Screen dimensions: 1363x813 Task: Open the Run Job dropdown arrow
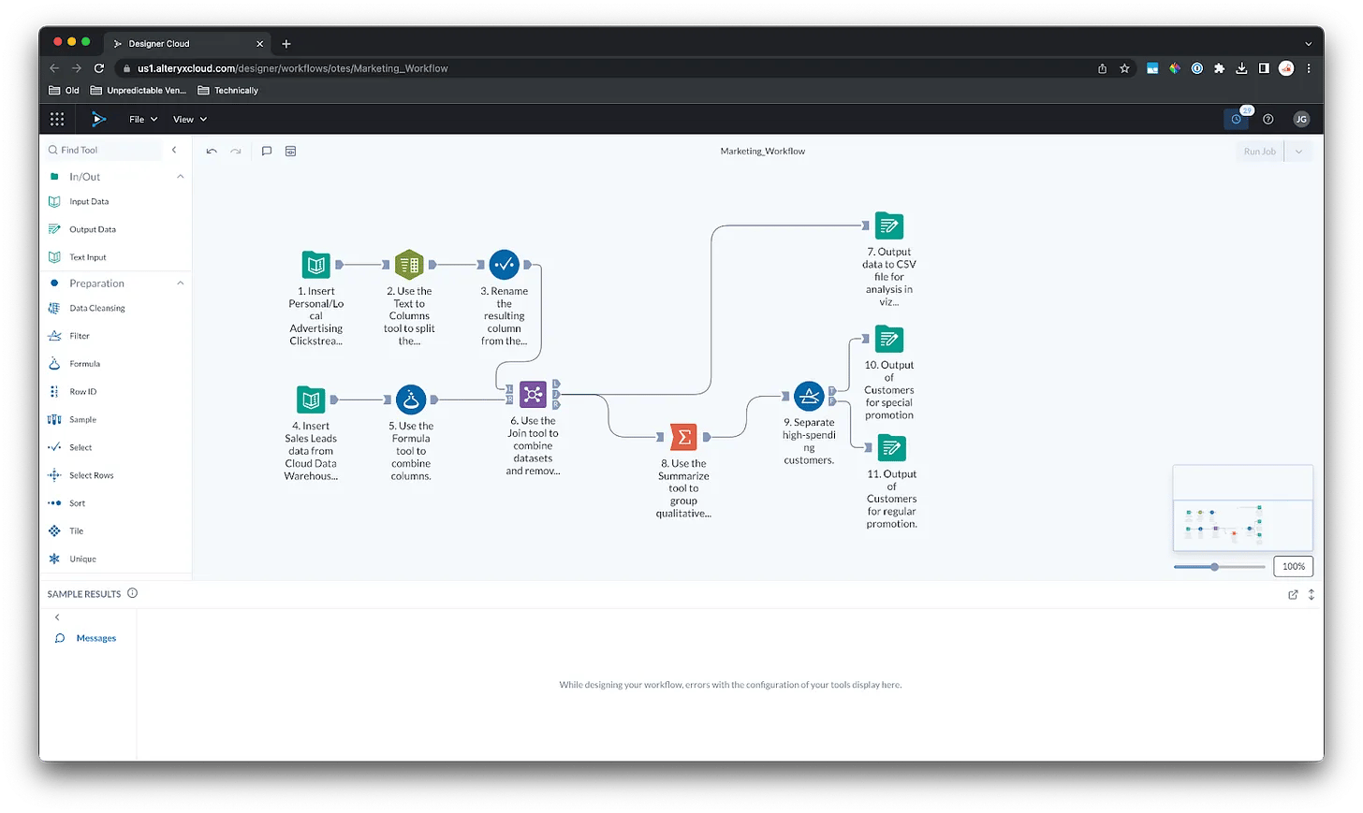[x=1299, y=151]
